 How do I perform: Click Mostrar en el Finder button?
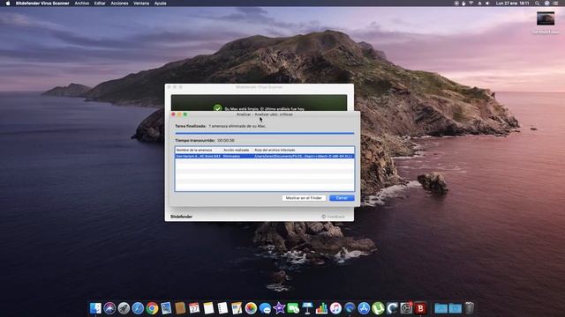tap(304, 198)
